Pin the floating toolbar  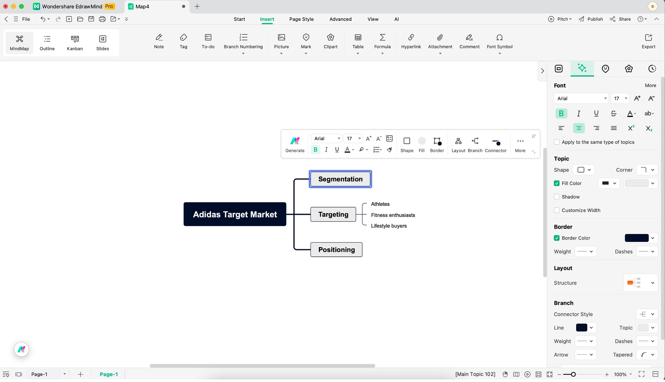click(534, 136)
